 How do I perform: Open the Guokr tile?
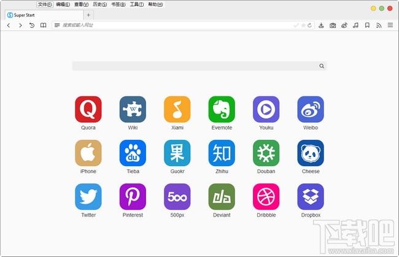[x=177, y=153]
